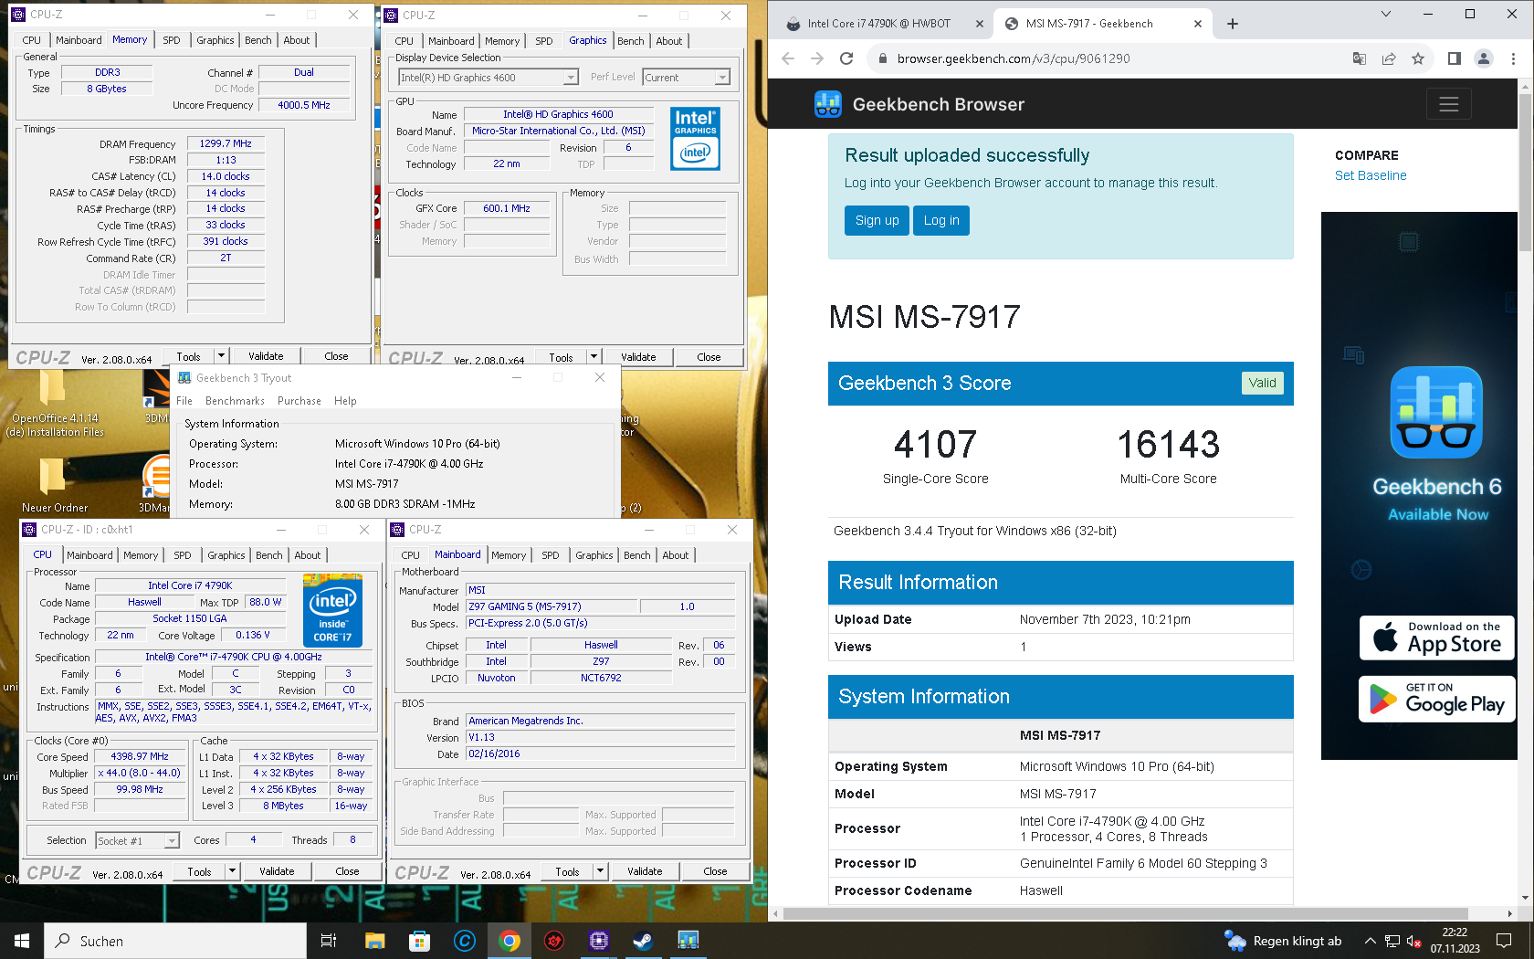Viewport: 1534px width, 959px height.
Task: Open the About tab in Mainboard CPU-Z window
Action: tap(676, 555)
